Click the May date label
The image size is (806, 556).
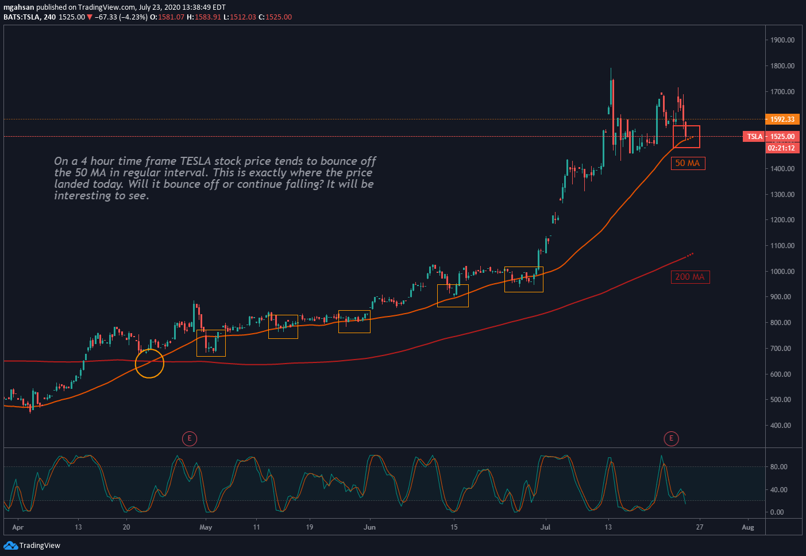(x=206, y=527)
